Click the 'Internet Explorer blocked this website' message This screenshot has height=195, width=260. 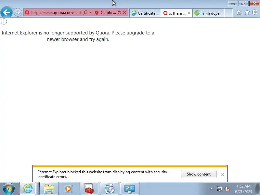103,174
